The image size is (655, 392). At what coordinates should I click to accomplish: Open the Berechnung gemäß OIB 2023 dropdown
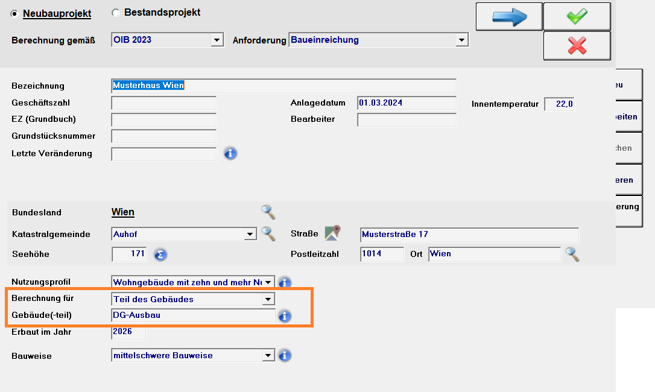(217, 40)
